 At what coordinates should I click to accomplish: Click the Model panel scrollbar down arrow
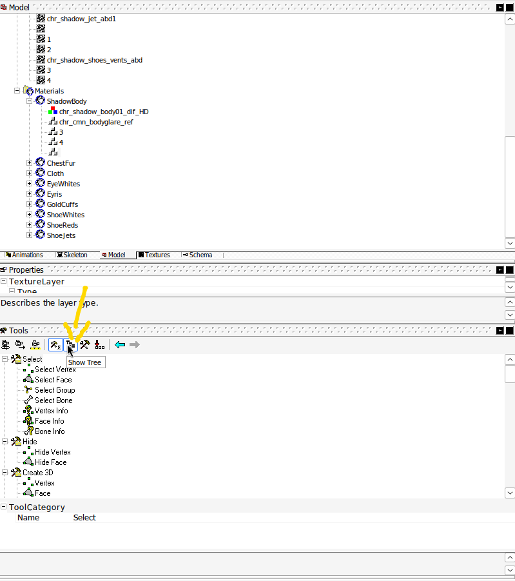click(x=509, y=243)
